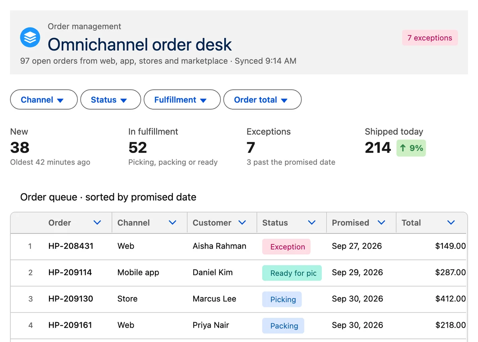Click the $287.00 total cell
Image resolution: width=478 pixels, height=342 pixels.
point(451,272)
